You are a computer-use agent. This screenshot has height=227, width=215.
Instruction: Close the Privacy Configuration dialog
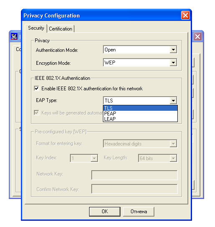[185, 15]
